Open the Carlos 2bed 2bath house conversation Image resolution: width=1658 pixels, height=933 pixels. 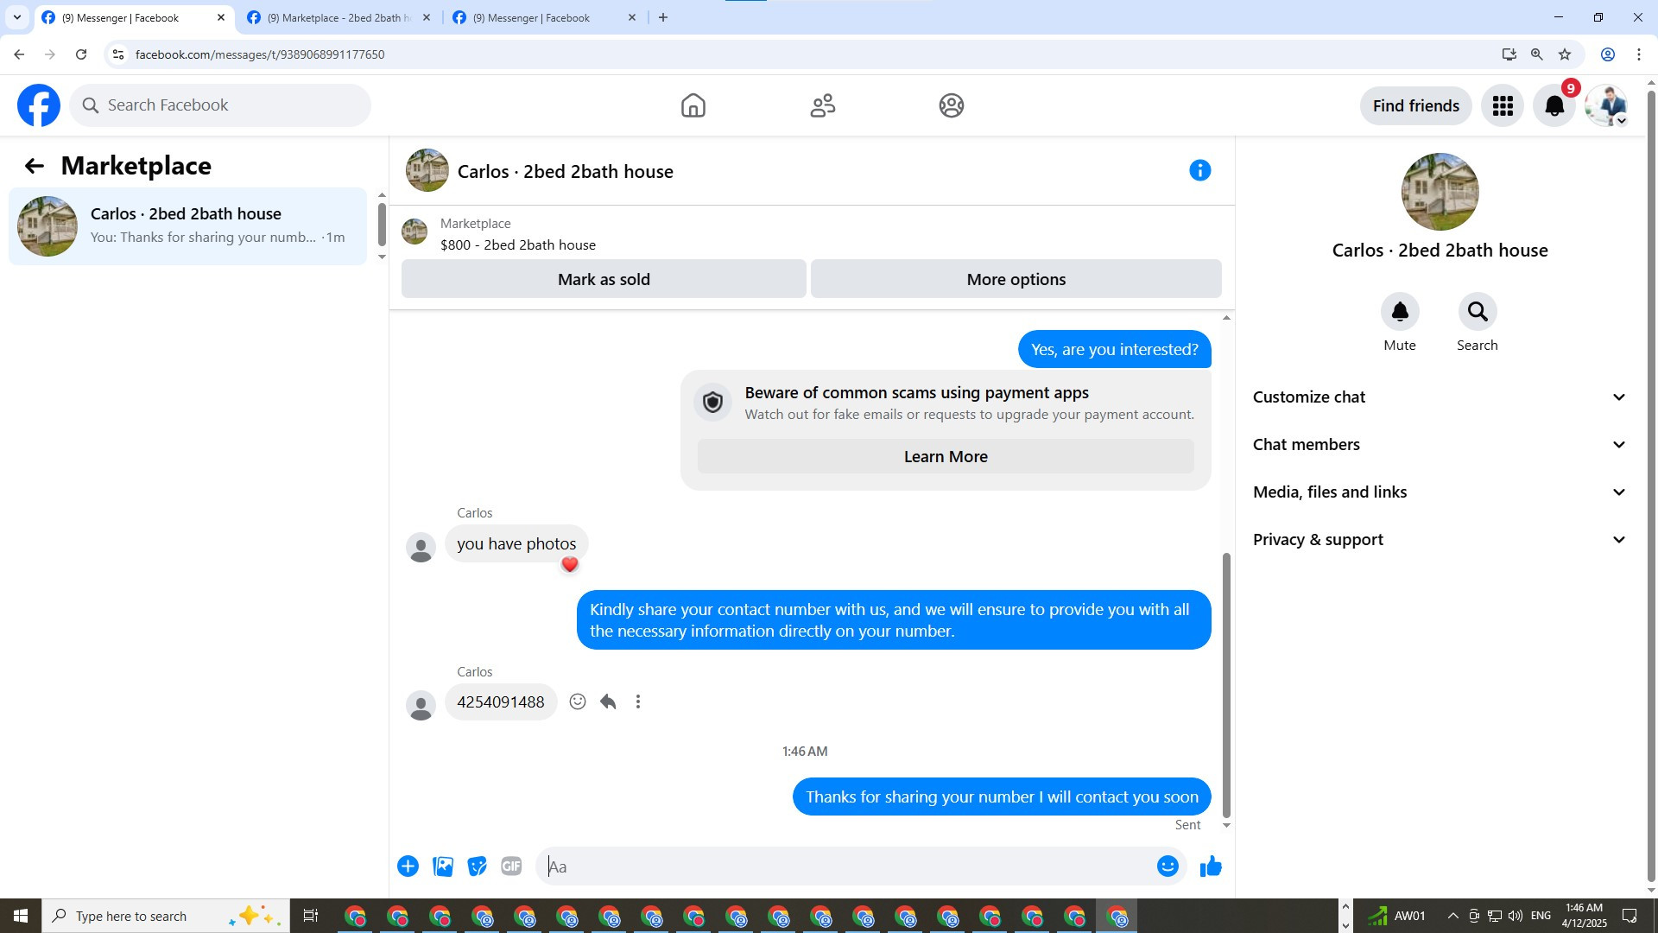(187, 226)
